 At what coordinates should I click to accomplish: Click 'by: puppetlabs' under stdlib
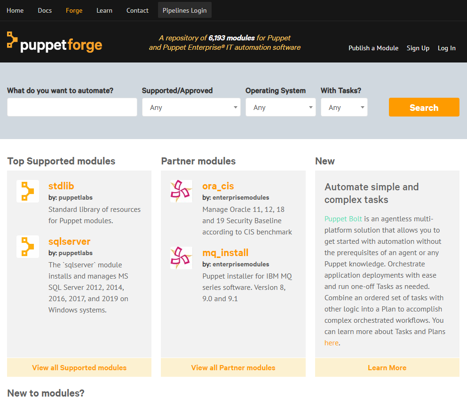click(71, 198)
